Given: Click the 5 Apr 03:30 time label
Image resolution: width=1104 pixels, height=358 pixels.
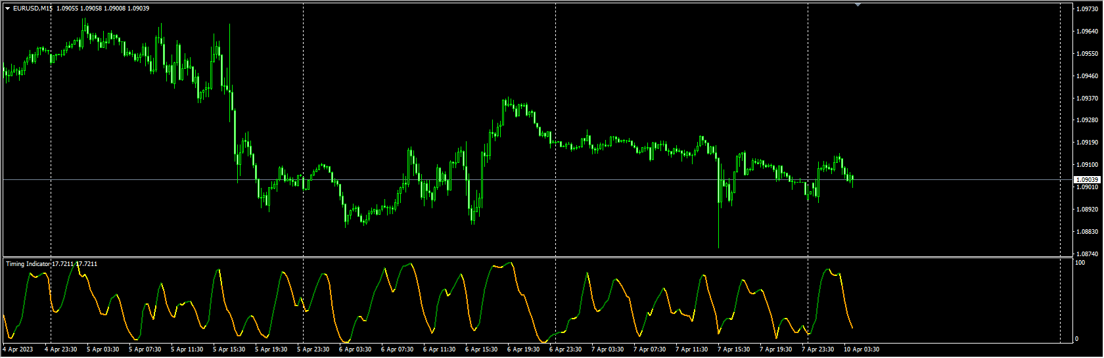Looking at the screenshot, I should pyautogui.click(x=103, y=349).
